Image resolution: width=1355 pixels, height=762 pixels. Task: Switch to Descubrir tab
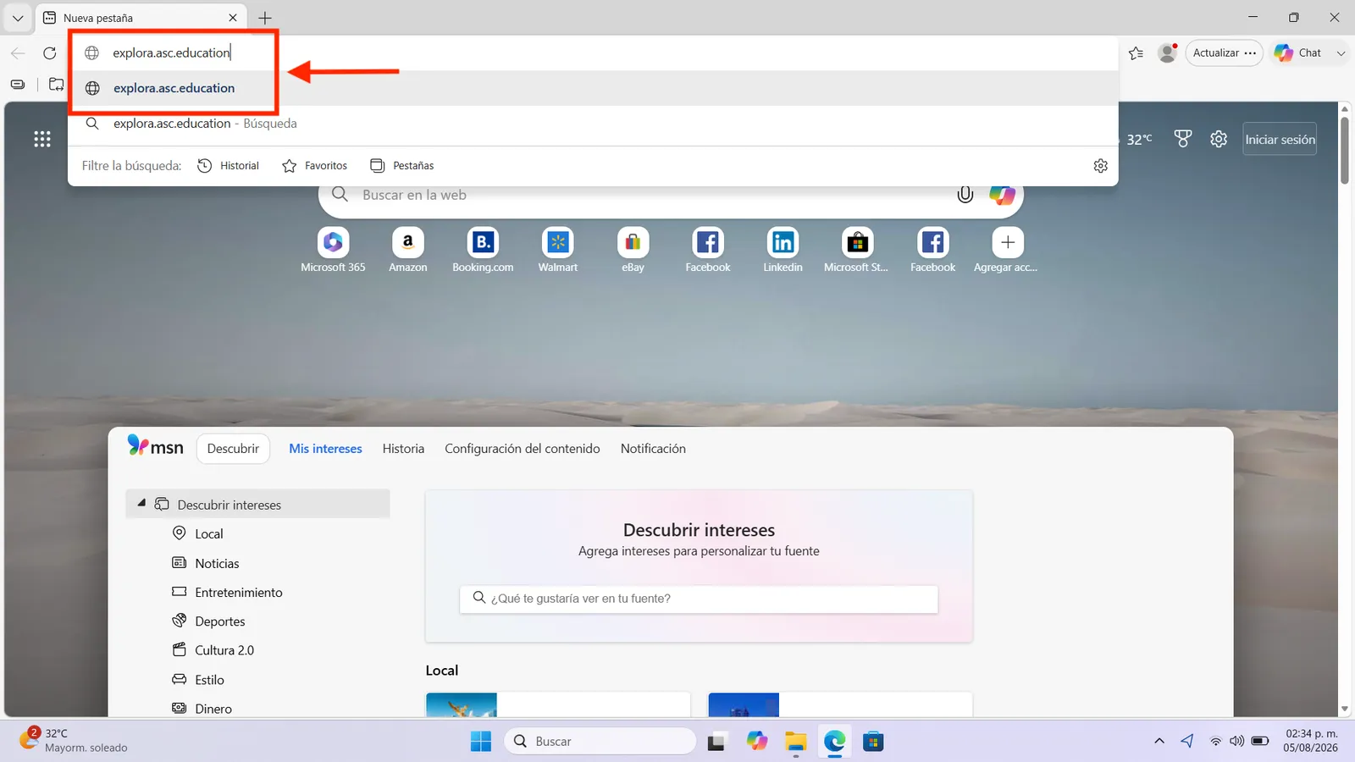point(233,449)
